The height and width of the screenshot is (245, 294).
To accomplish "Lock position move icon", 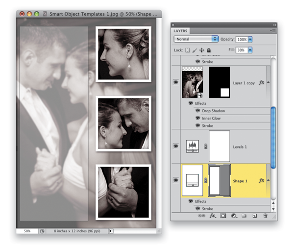I will click(201, 50).
